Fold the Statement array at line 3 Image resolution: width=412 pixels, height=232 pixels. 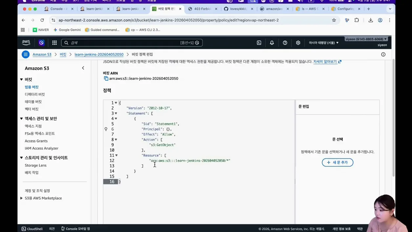click(x=116, y=113)
